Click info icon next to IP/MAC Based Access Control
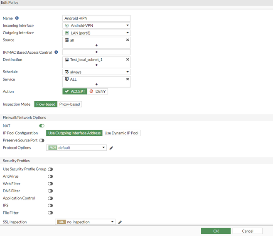273x236 pixels. [56, 52]
